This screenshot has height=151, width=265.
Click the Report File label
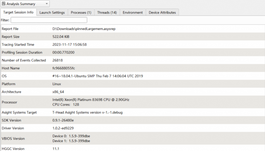(10, 29)
